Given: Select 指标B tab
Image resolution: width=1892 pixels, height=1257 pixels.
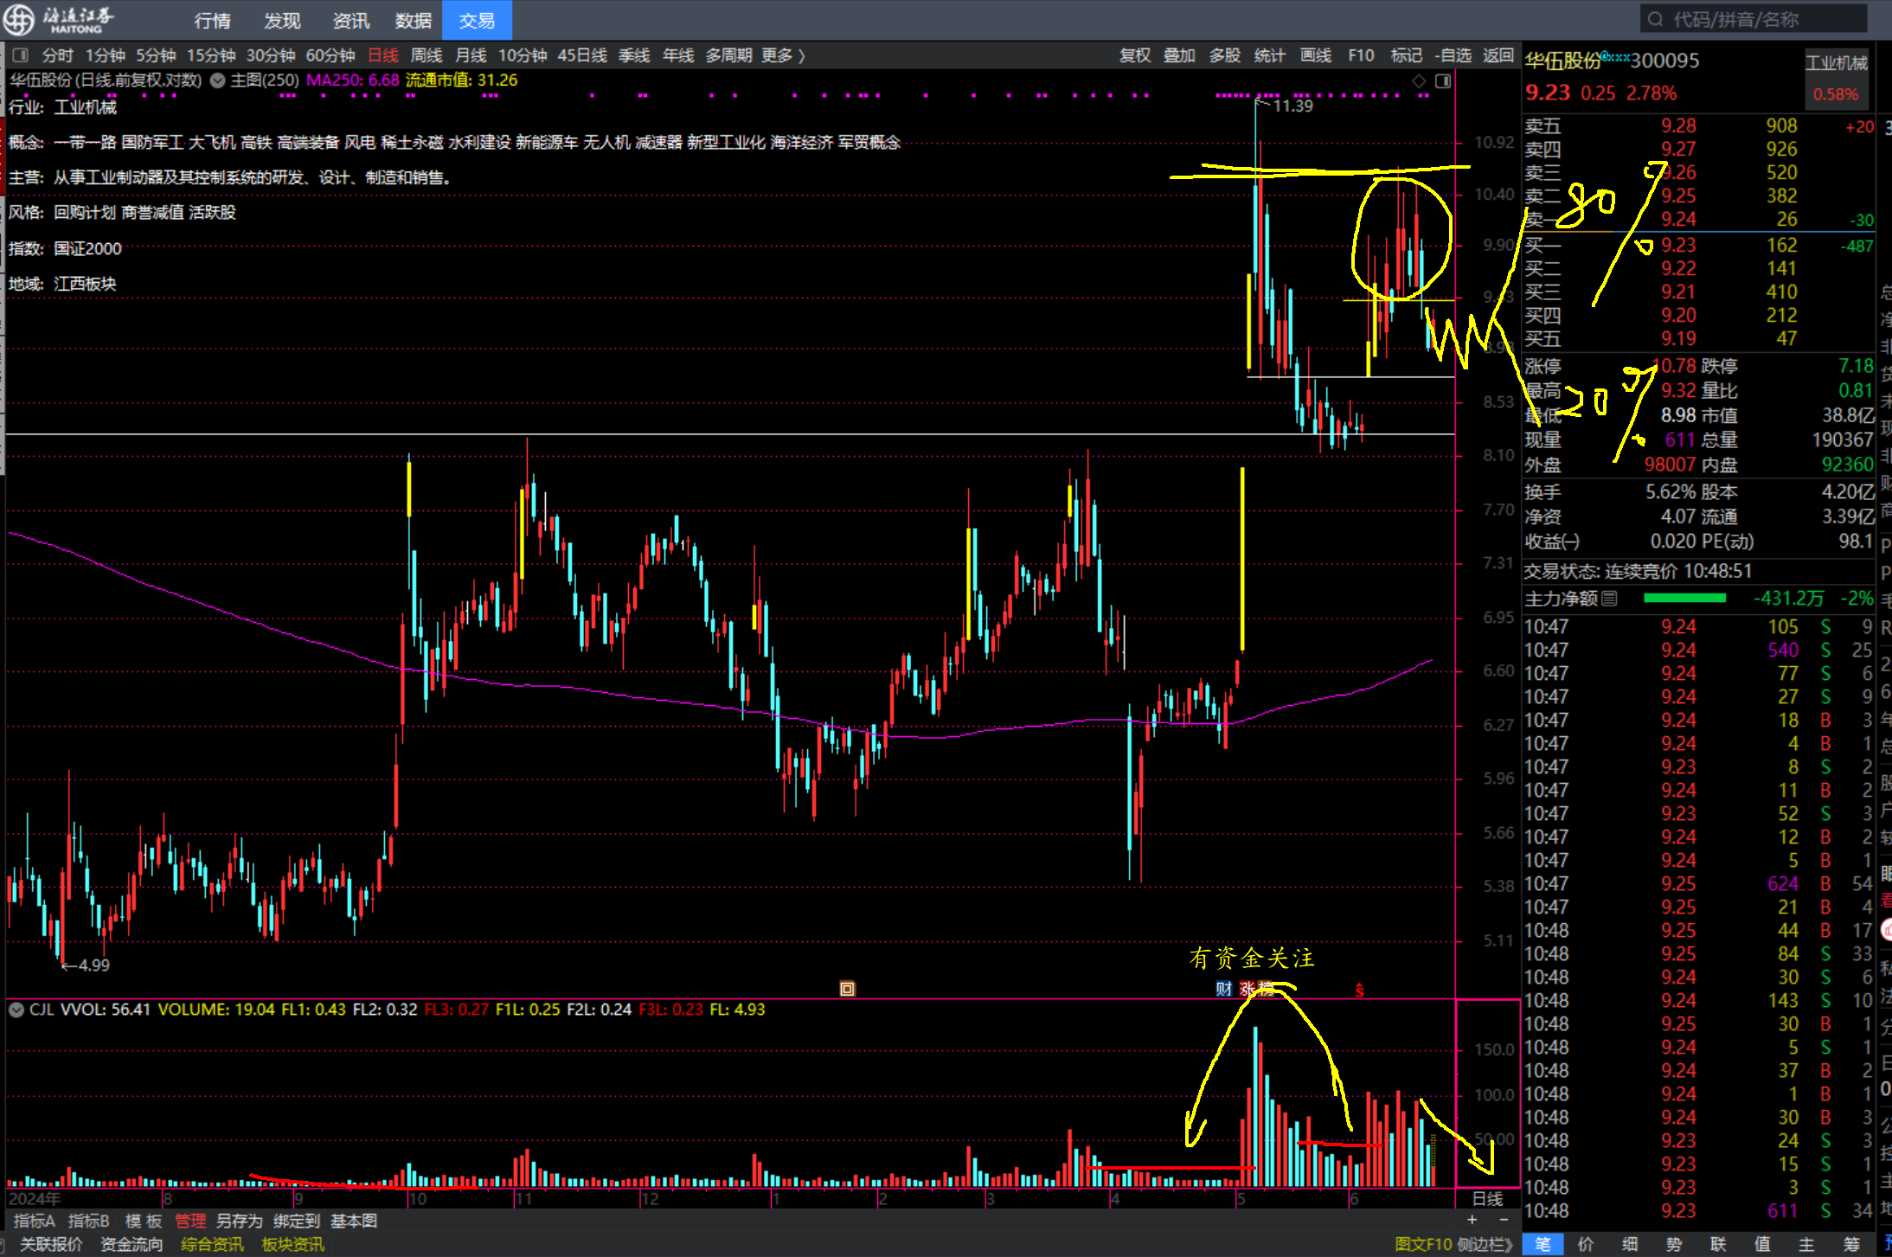Looking at the screenshot, I should pyautogui.click(x=89, y=1221).
